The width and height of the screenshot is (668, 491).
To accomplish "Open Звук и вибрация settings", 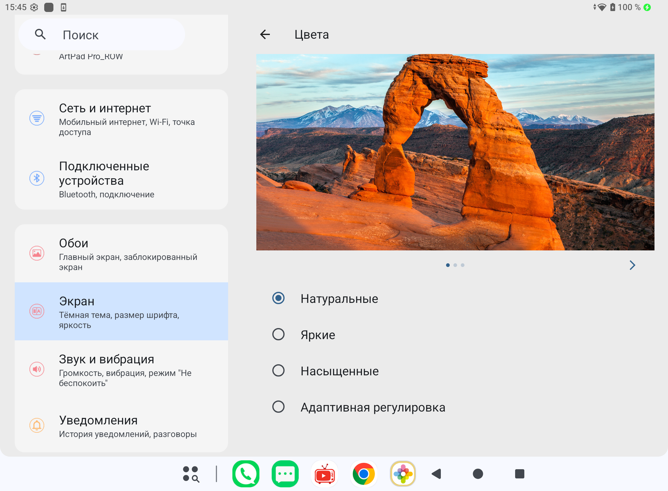I will coord(121,369).
